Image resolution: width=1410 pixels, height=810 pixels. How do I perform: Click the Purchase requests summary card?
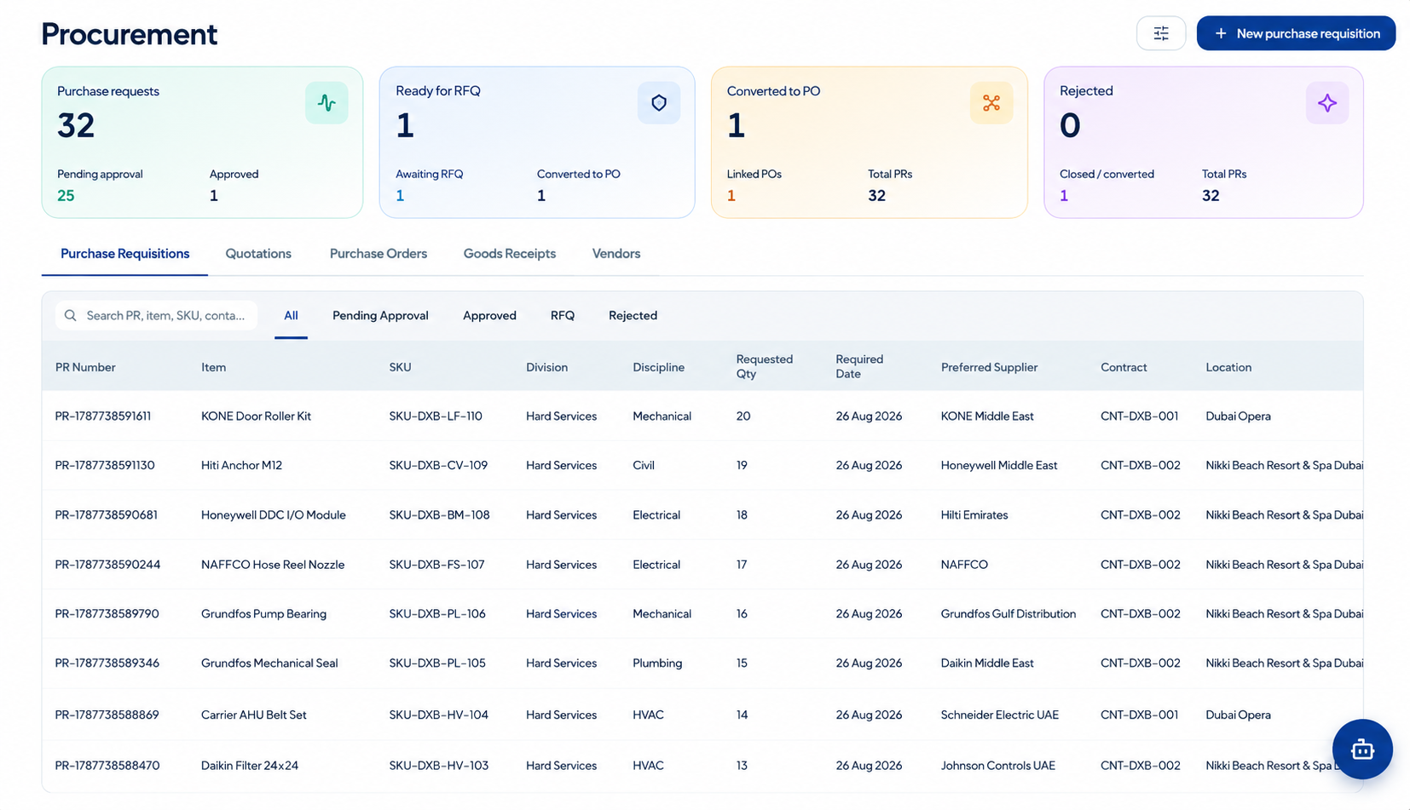202,142
